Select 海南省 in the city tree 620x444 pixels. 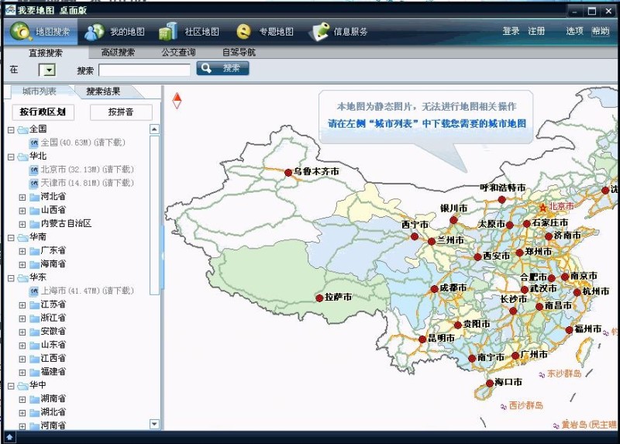[53, 263]
